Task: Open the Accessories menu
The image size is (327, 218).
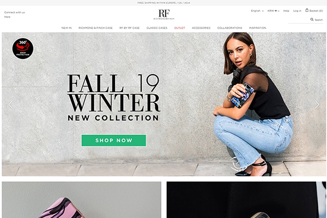Action: pyautogui.click(x=201, y=28)
